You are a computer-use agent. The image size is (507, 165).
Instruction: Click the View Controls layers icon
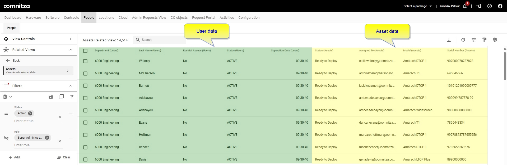click(x=6, y=39)
